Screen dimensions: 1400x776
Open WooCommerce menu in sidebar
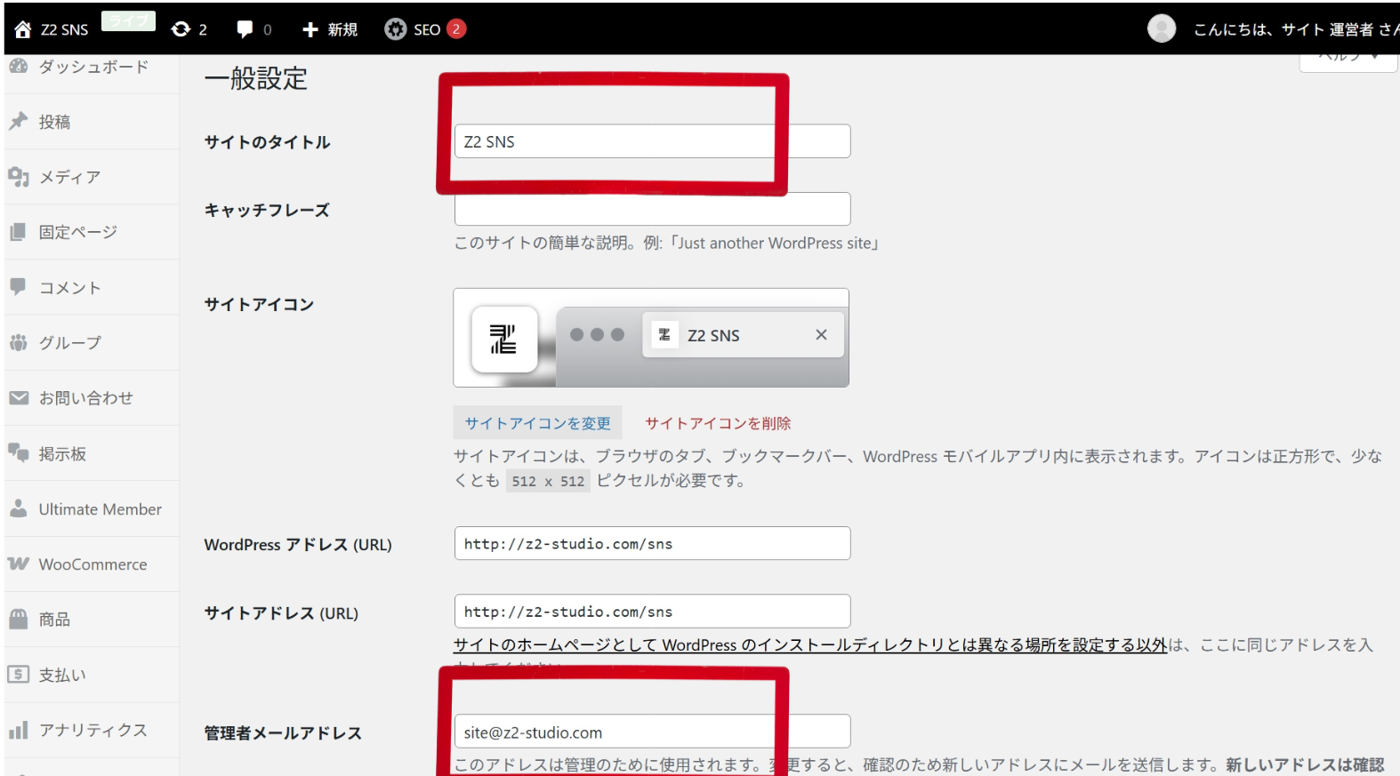(x=93, y=564)
